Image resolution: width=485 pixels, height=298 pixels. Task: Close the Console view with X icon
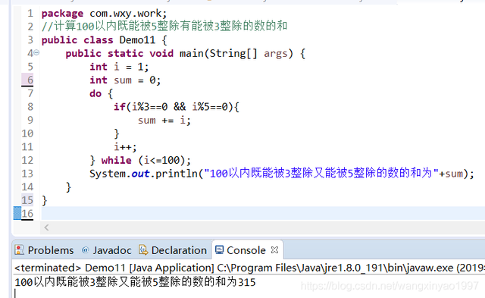pyautogui.click(x=274, y=249)
